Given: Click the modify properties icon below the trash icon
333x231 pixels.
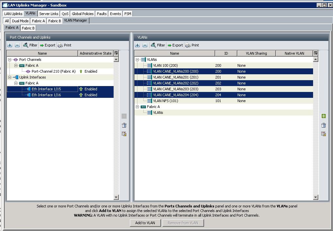Looking at the screenshot, I should (323, 133).
